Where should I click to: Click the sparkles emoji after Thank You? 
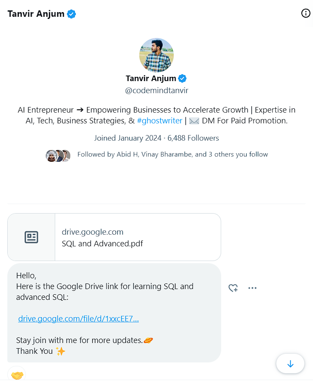point(60,351)
